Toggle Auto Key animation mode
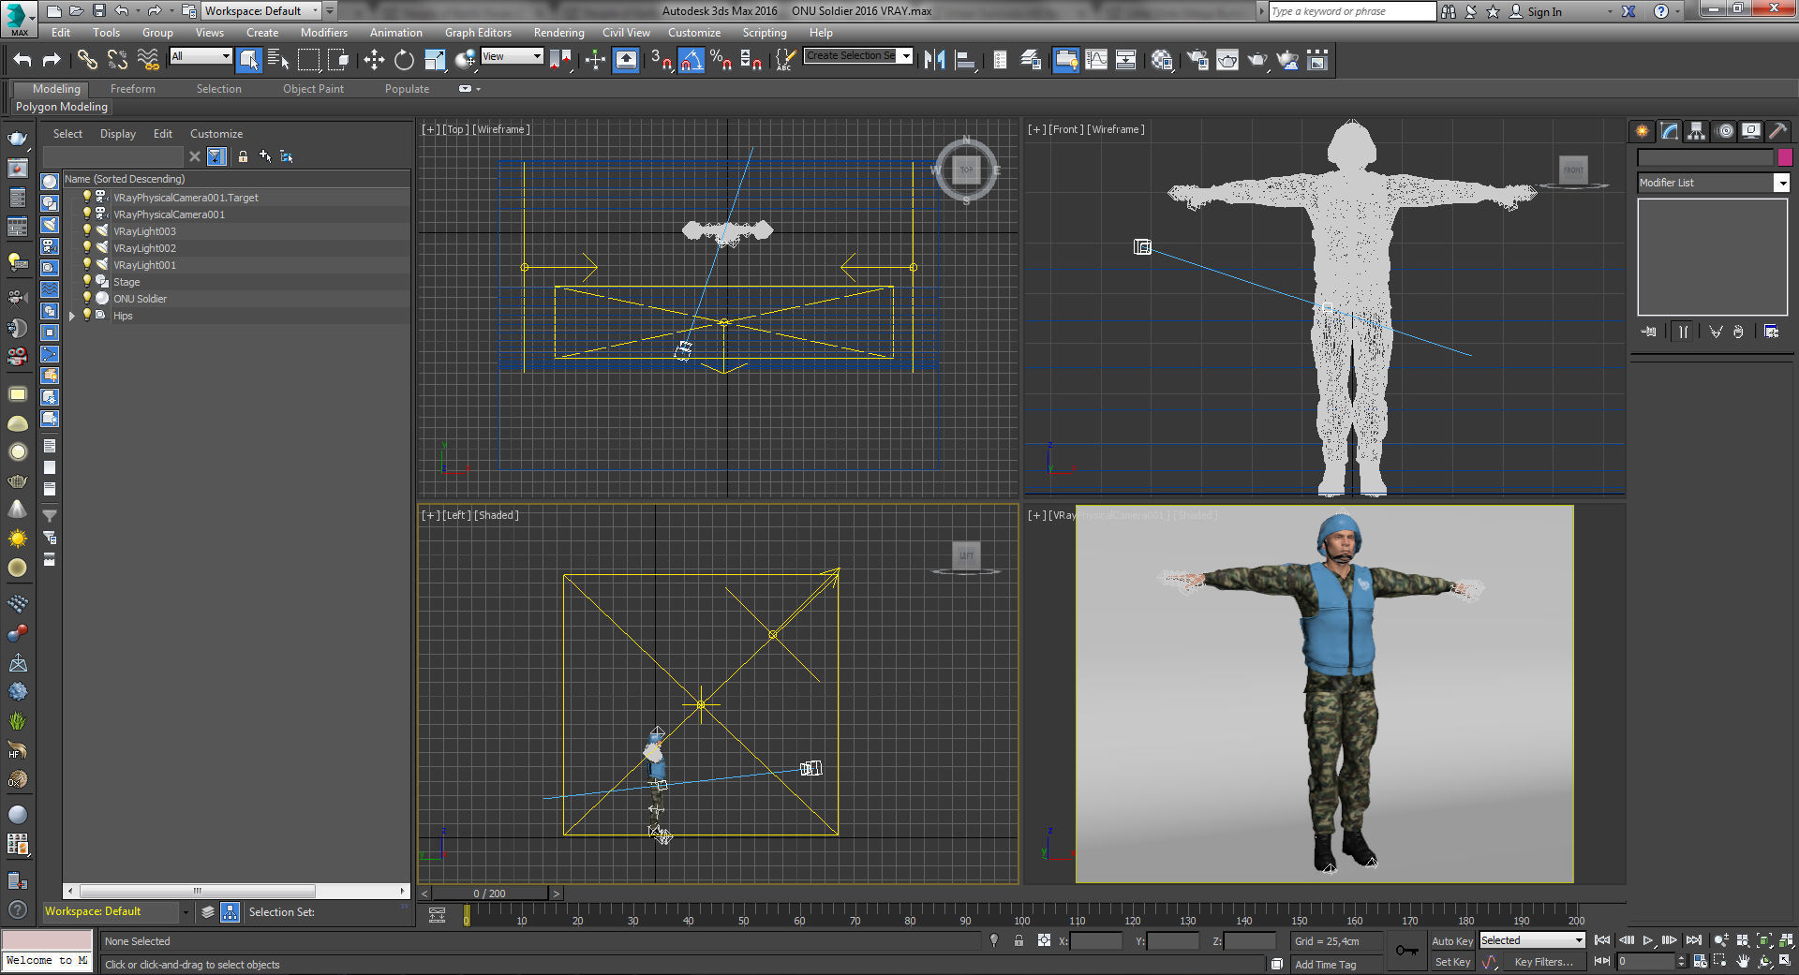 1452,941
